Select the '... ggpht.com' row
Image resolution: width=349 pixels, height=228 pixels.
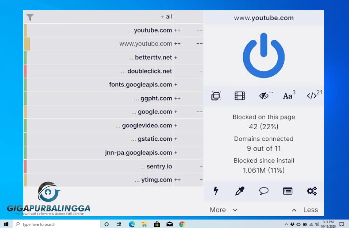point(114,98)
